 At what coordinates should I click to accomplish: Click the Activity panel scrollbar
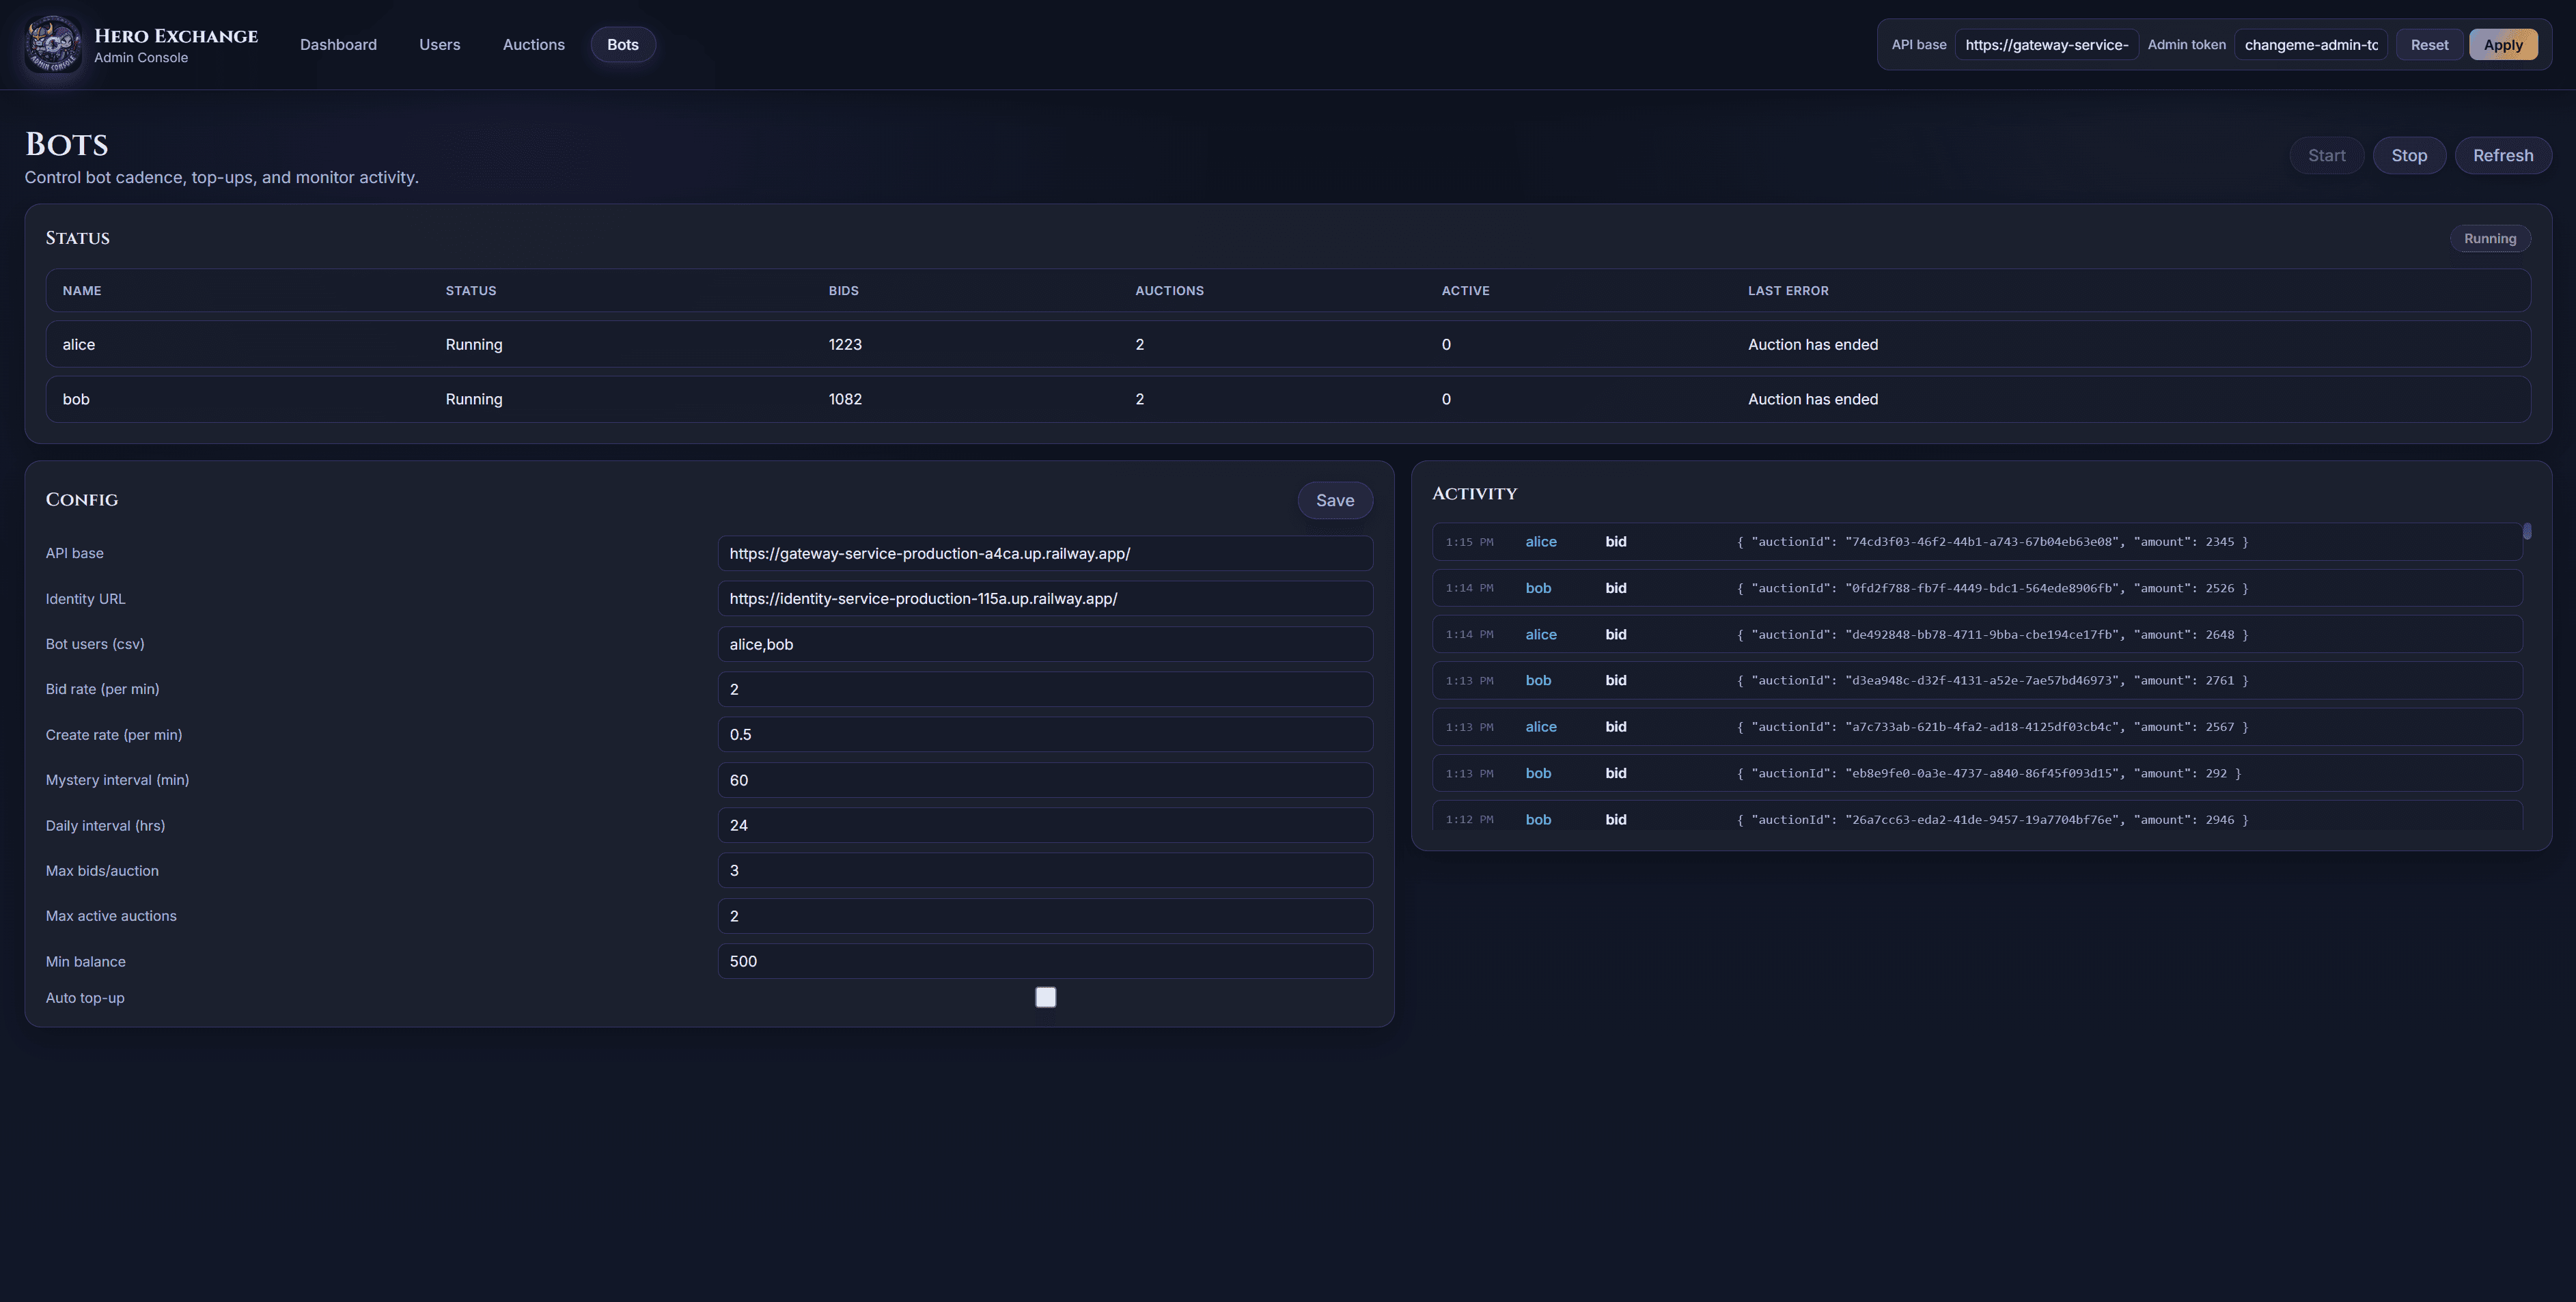2528,530
